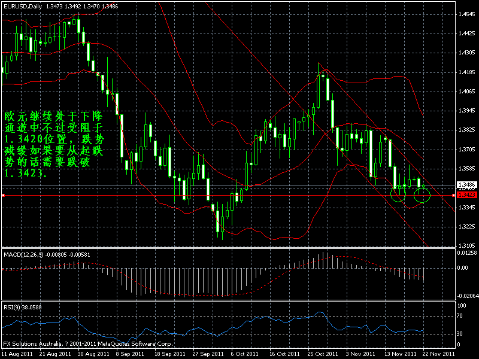479x359 pixels.
Task: Click the date label 6 Oct 2011
Action: [244, 354]
